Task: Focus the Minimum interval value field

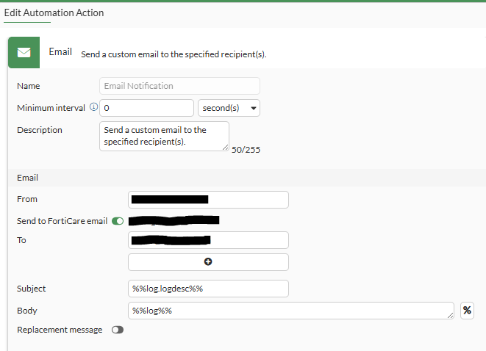Action: 146,108
